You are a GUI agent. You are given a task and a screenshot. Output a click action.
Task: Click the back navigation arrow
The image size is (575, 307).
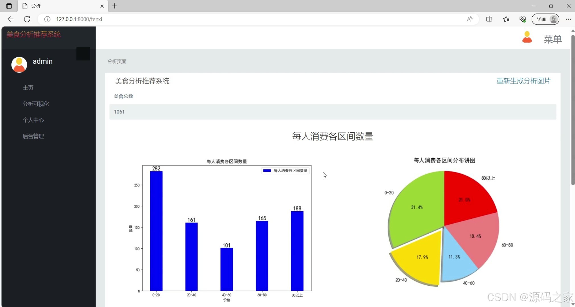coord(11,19)
